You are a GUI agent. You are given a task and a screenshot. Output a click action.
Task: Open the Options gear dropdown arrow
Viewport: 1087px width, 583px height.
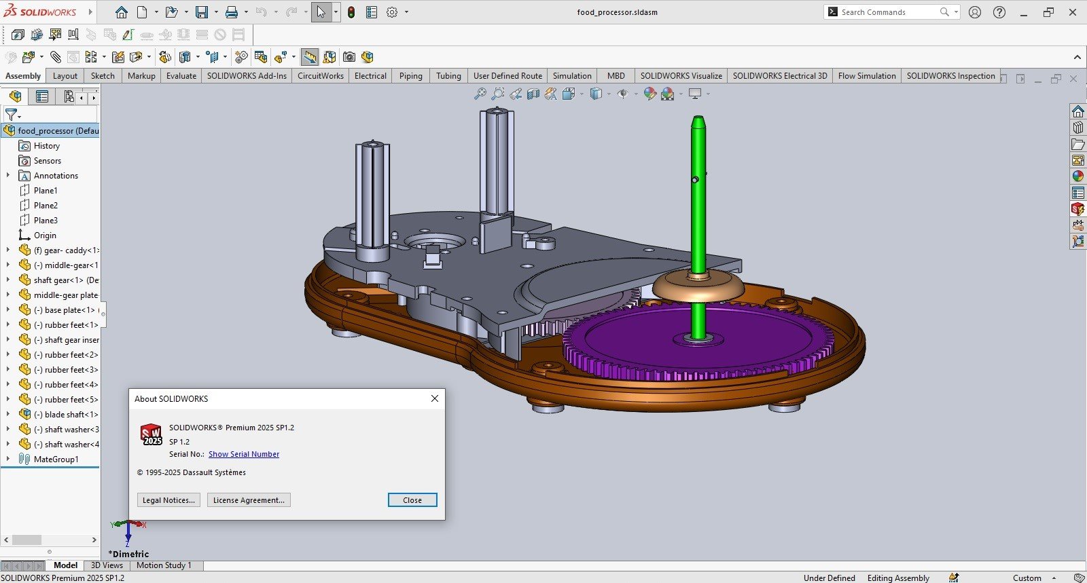(407, 12)
